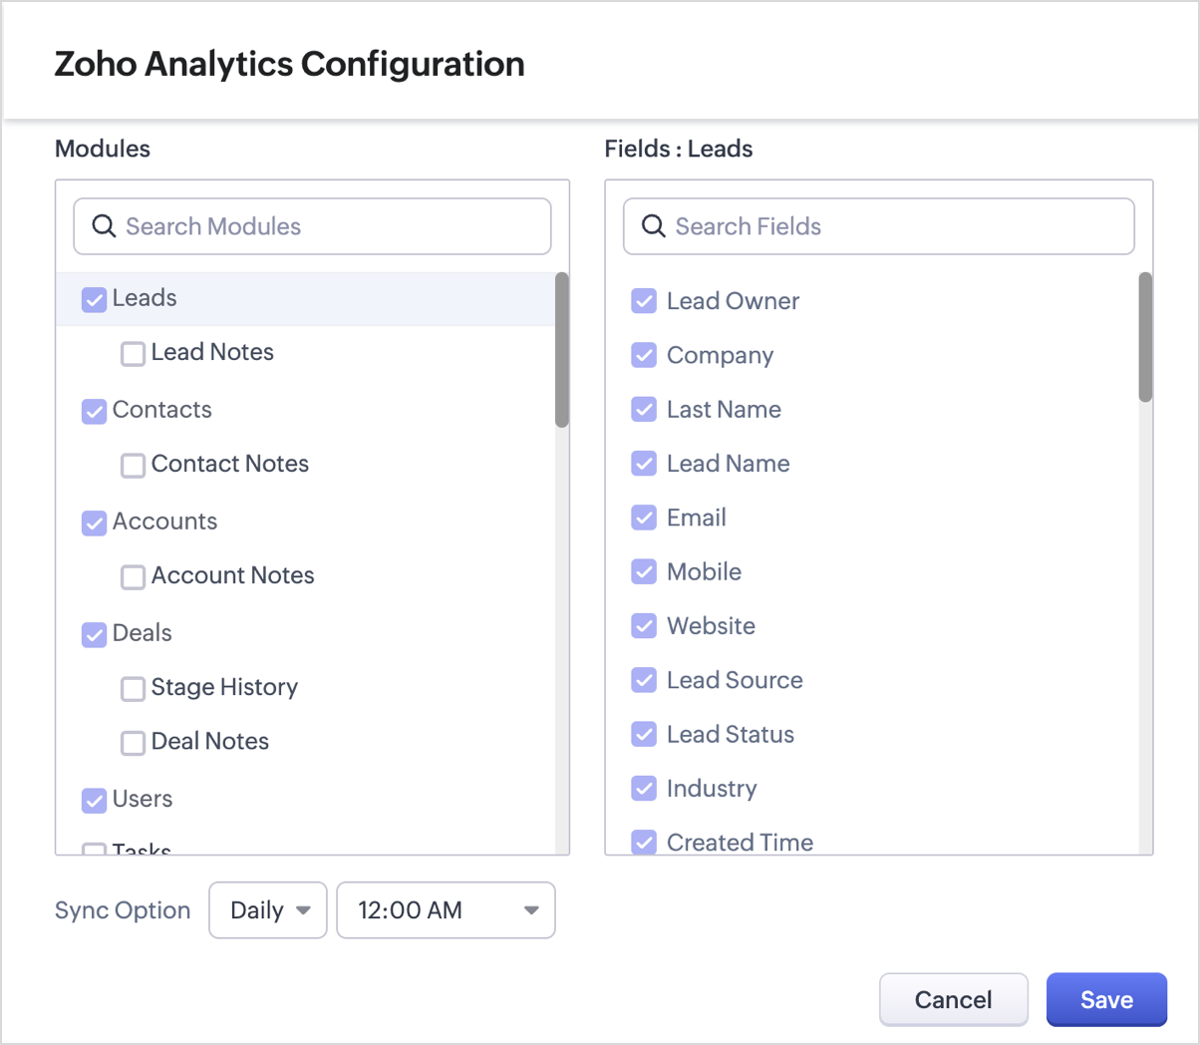Click the magnifier icon in Search Modules
This screenshot has width=1200, height=1045.
pyautogui.click(x=104, y=226)
